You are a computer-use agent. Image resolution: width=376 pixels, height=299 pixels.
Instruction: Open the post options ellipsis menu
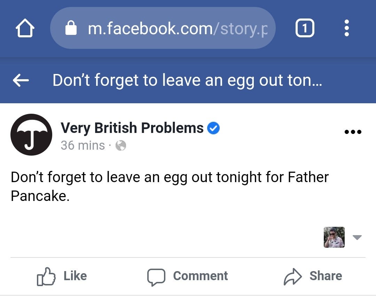coord(353,132)
